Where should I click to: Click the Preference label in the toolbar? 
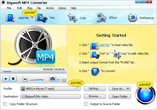coord(147,18)
